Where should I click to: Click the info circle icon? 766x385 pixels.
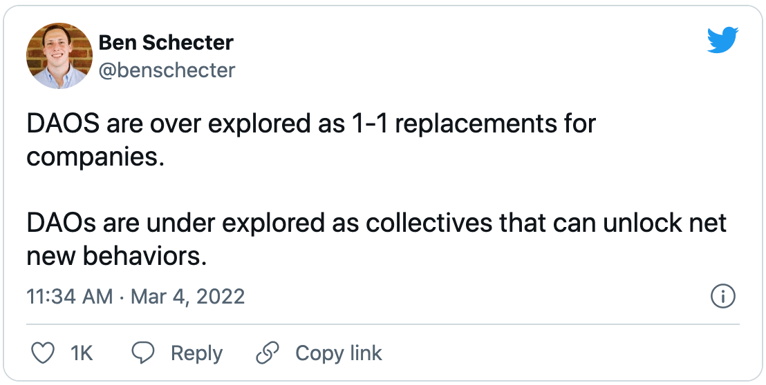[722, 297]
